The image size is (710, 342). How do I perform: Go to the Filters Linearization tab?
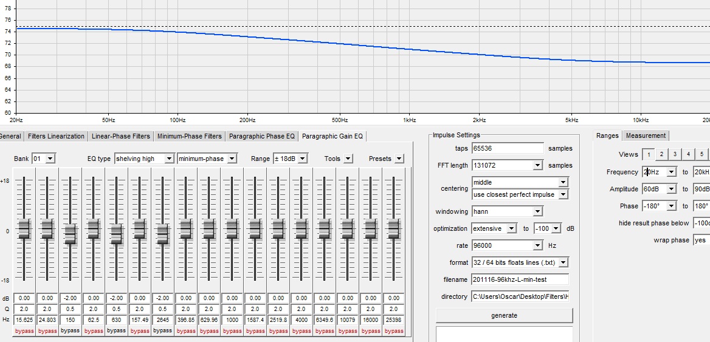(56, 136)
